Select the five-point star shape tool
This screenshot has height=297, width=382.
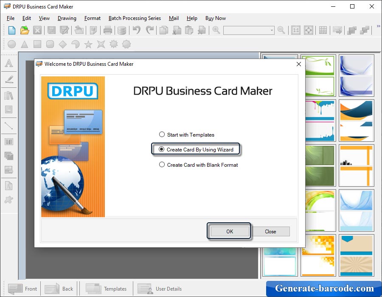[x=88, y=44]
